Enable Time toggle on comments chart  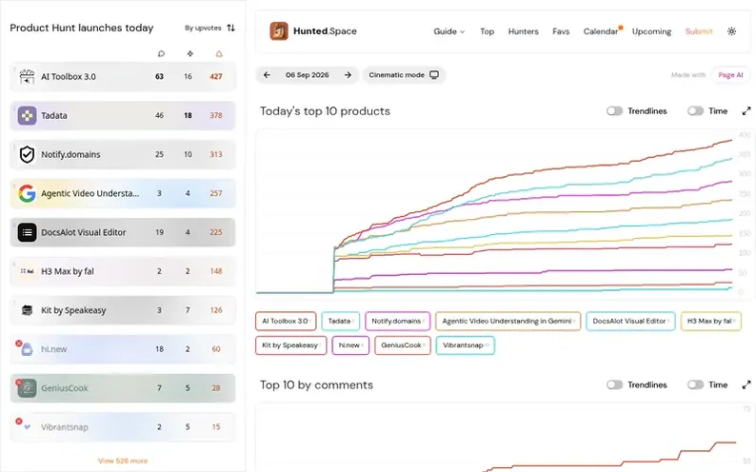tap(695, 384)
